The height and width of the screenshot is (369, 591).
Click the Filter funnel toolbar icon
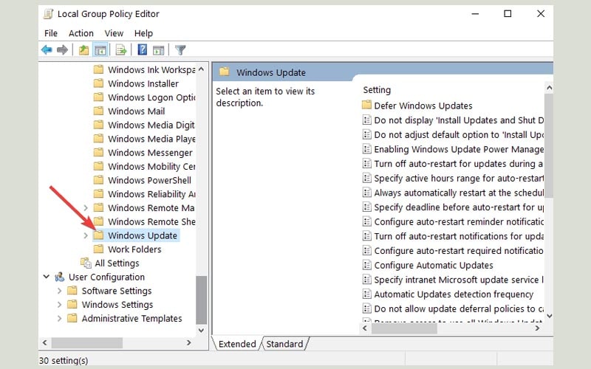[x=180, y=49]
